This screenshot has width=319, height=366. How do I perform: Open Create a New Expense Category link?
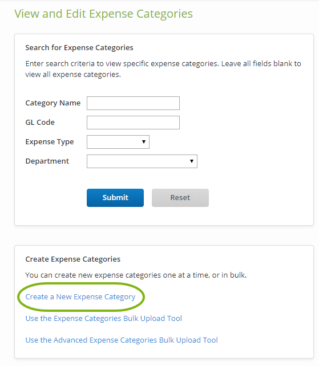click(80, 297)
